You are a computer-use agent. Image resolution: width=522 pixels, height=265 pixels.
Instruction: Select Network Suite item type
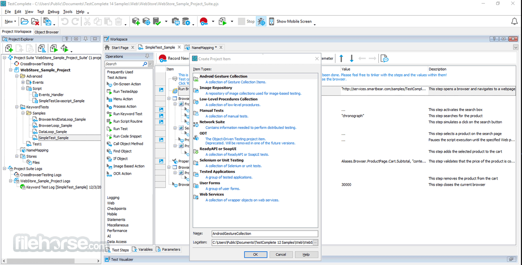click(x=255, y=125)
